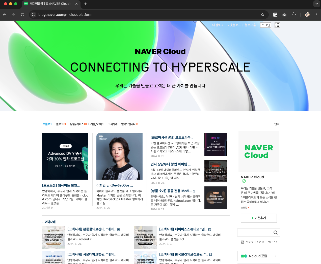
Task: Bookmark this page with the star icon
Action: tap(263, 15)
